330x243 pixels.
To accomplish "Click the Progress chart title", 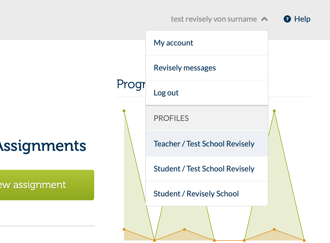I will [x=130, y=84].
